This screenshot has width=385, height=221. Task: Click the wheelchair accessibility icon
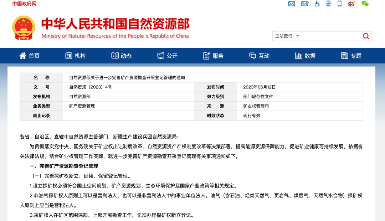point(317,4)
